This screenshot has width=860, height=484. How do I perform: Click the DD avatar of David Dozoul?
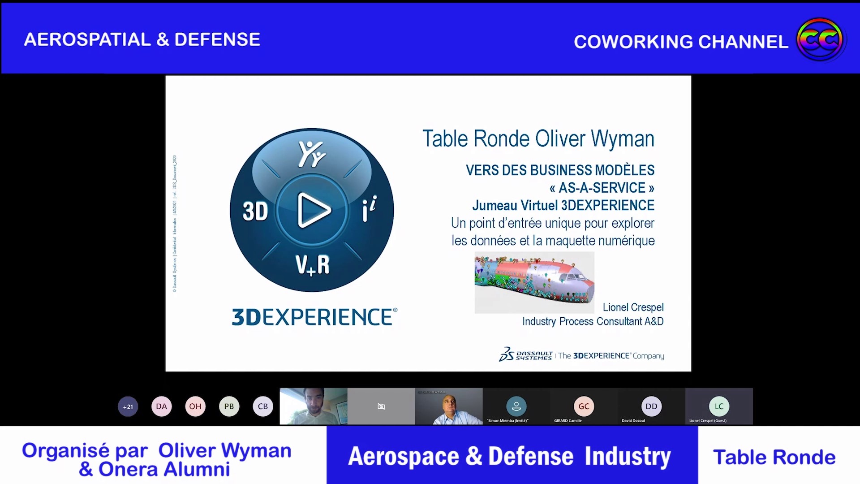click(652, 406)
